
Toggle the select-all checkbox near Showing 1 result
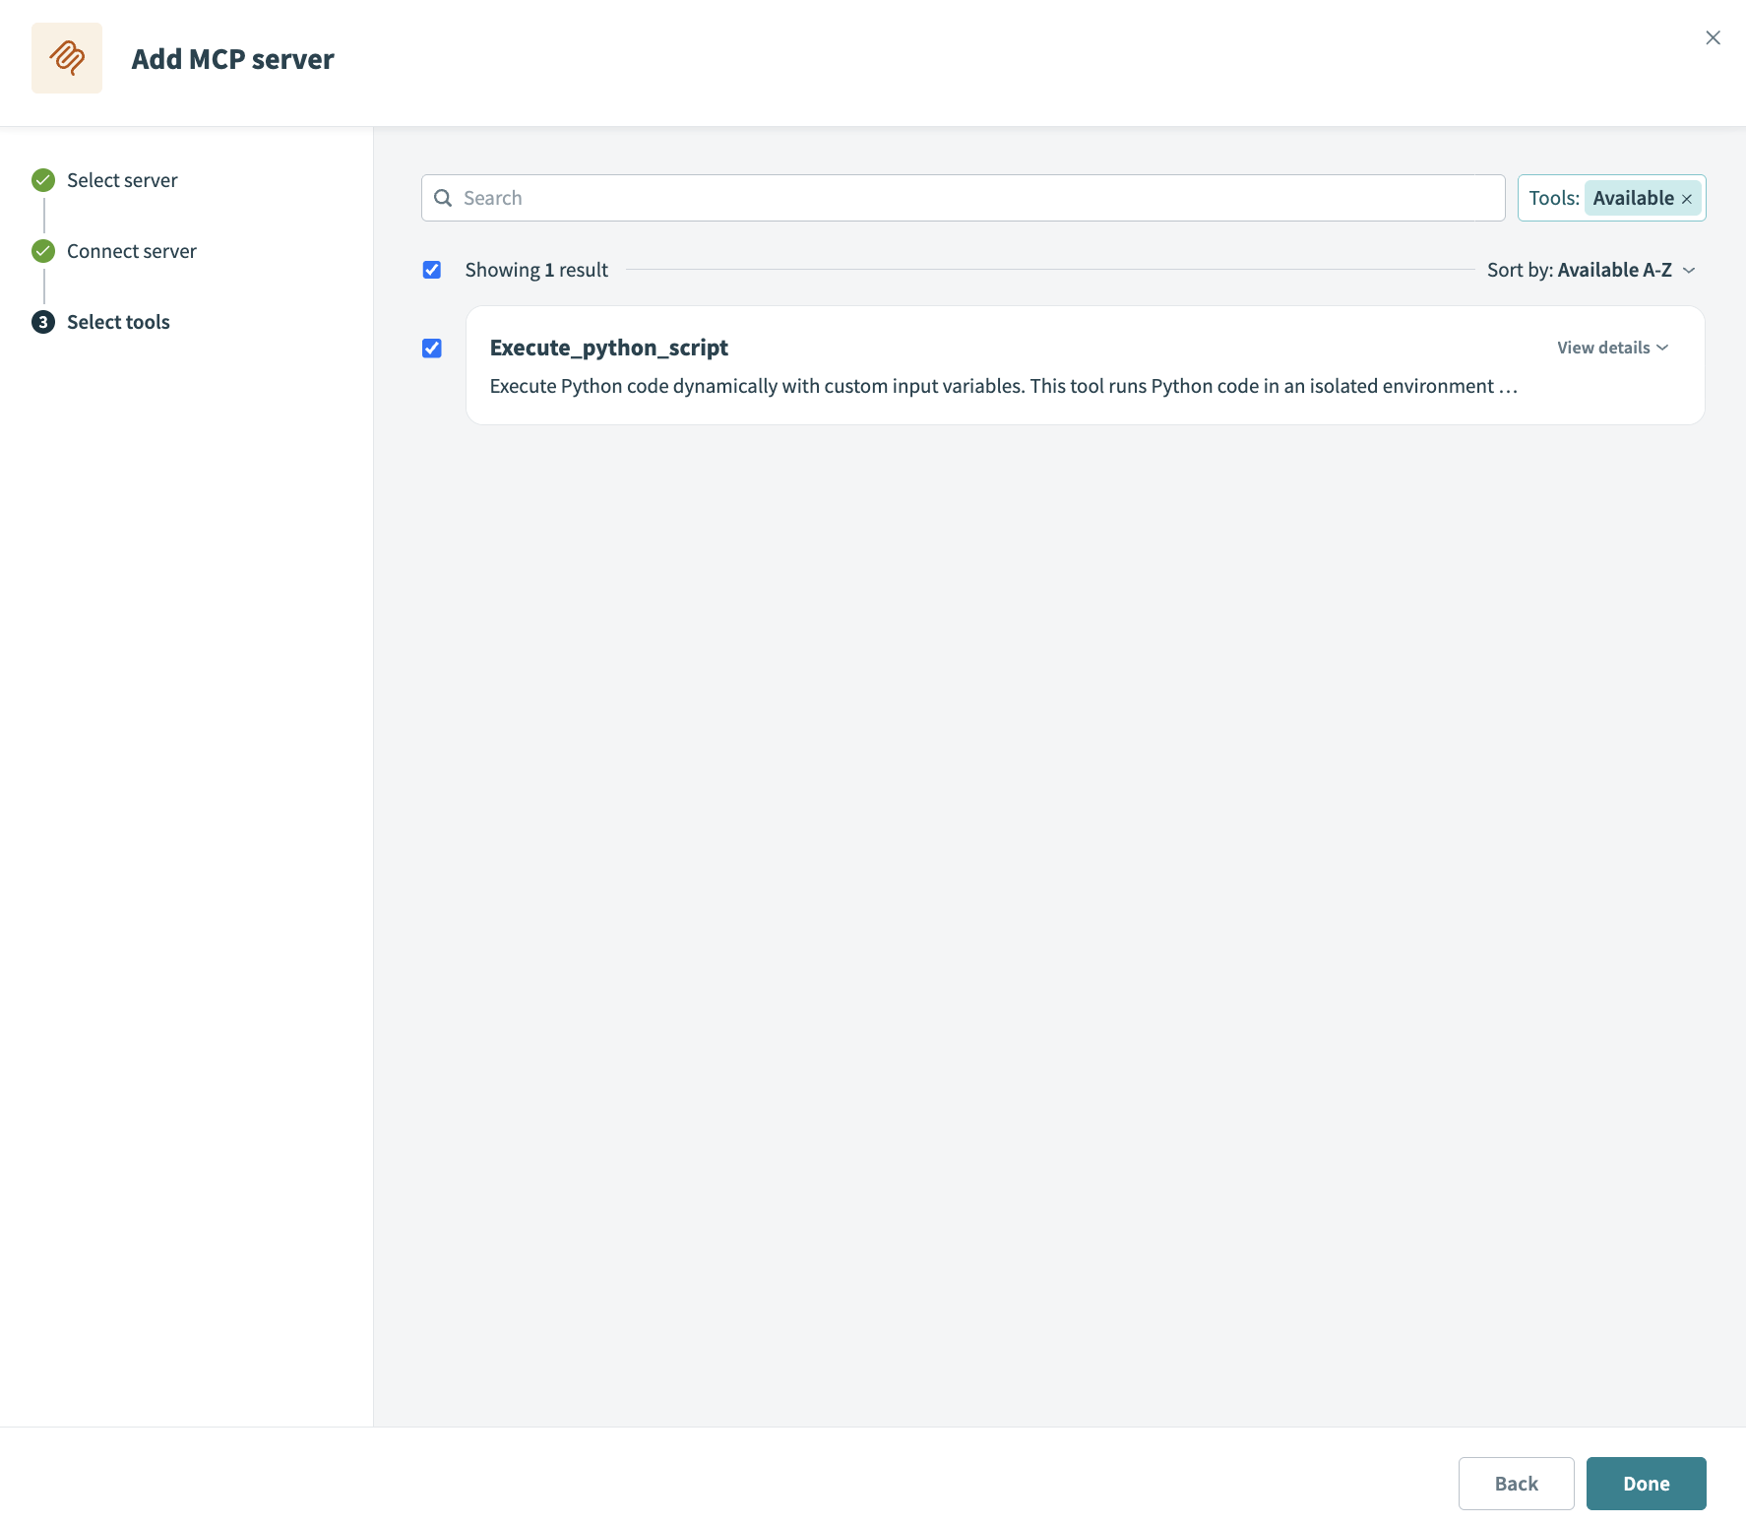tap(432, 269)
